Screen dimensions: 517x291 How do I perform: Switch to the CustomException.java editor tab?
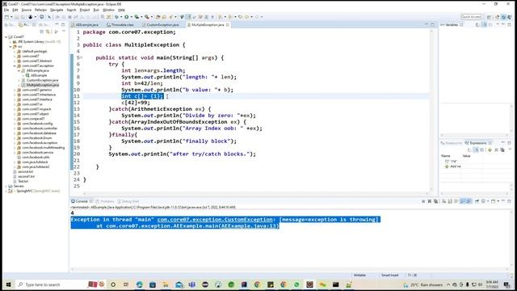click(161, 25)
